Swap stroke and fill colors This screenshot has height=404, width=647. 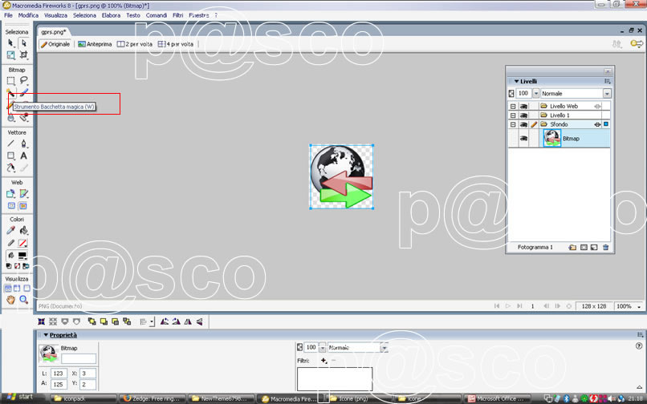tap(26, 266)
